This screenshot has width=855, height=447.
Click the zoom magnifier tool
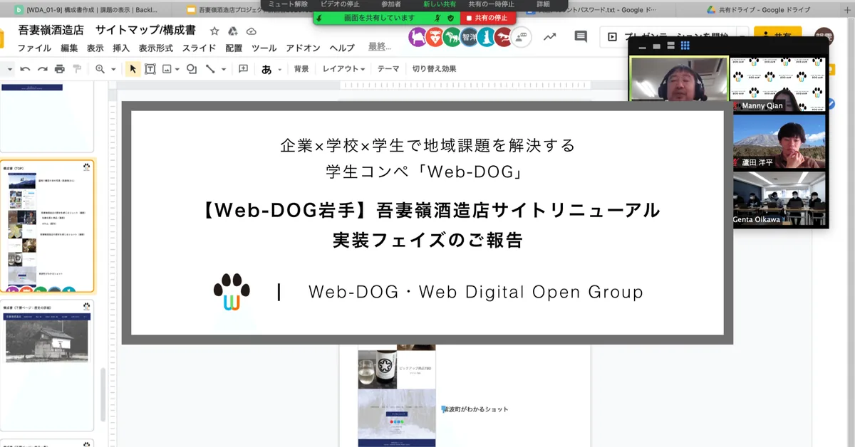tap(100, 69)
